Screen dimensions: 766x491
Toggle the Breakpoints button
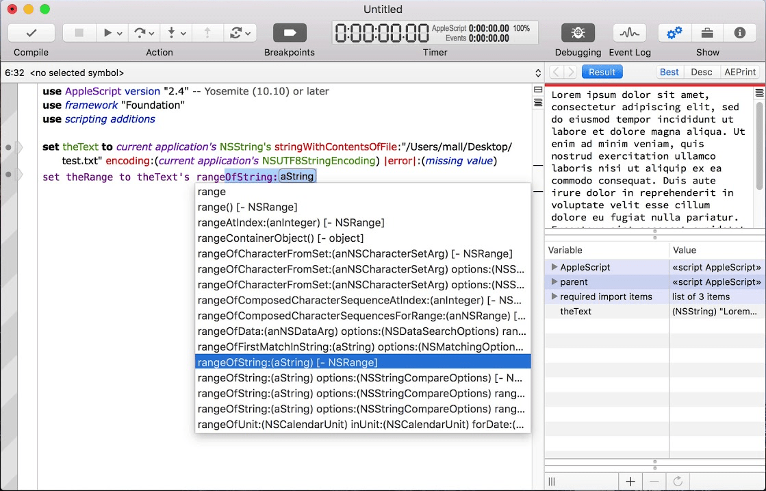tap(290, 33)
